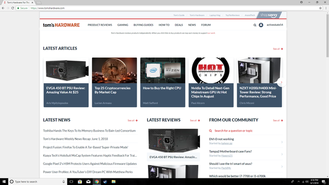Viewport: 329px width, 185px height.
Task: Open the PRODUCT REVIEWS menu
Action: pyautogui.click(x=100, y=25)
